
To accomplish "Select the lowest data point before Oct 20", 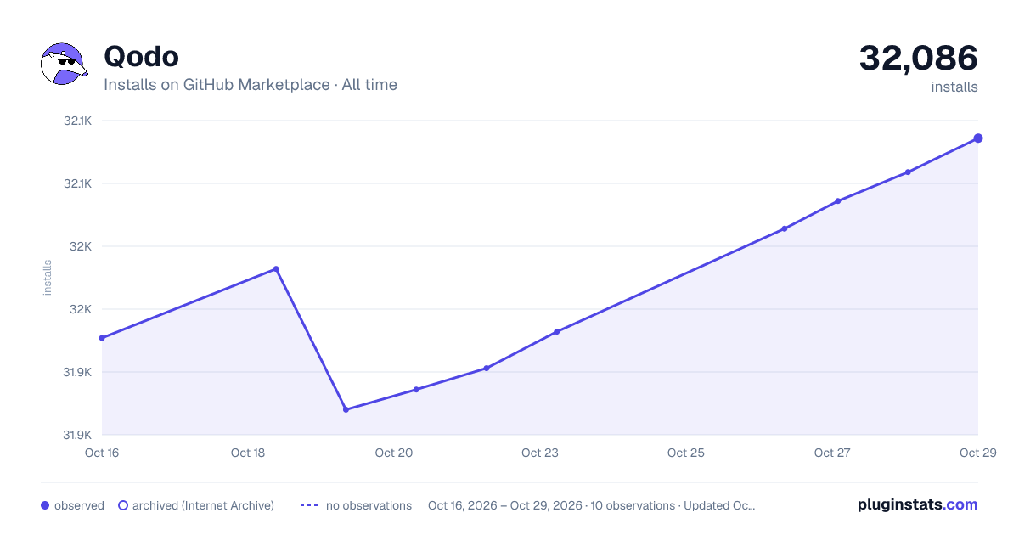I will point(346,409).
